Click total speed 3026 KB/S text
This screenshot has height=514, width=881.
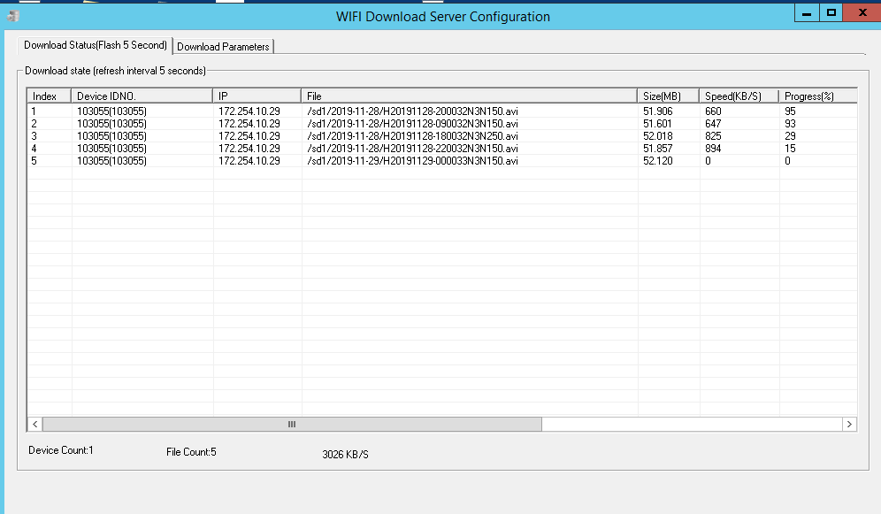pos(345,454)
